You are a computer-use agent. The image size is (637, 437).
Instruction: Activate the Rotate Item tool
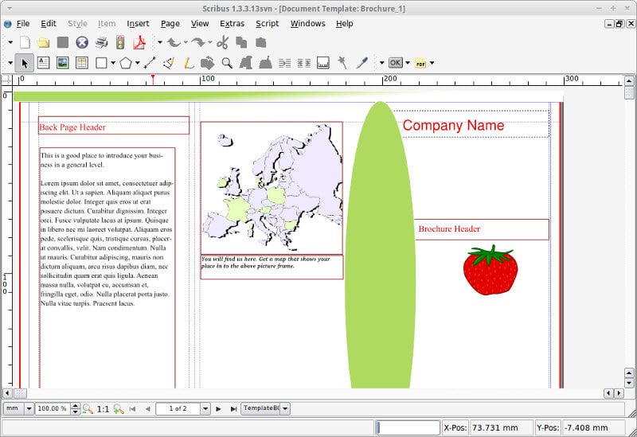207,62
